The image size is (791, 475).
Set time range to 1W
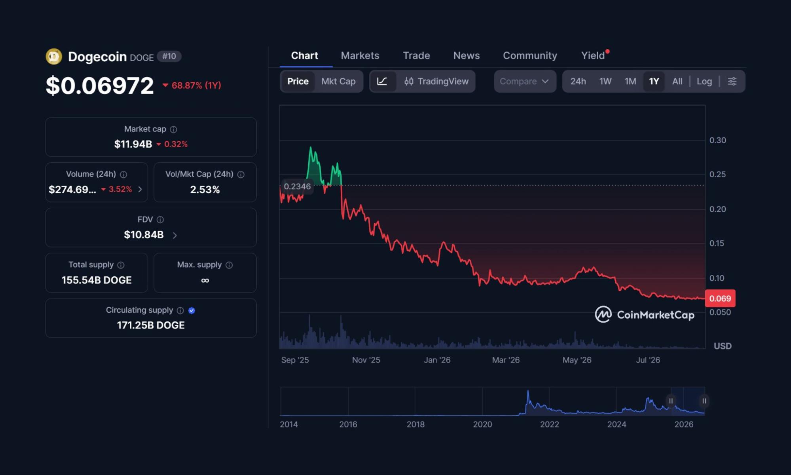point(605,82)
